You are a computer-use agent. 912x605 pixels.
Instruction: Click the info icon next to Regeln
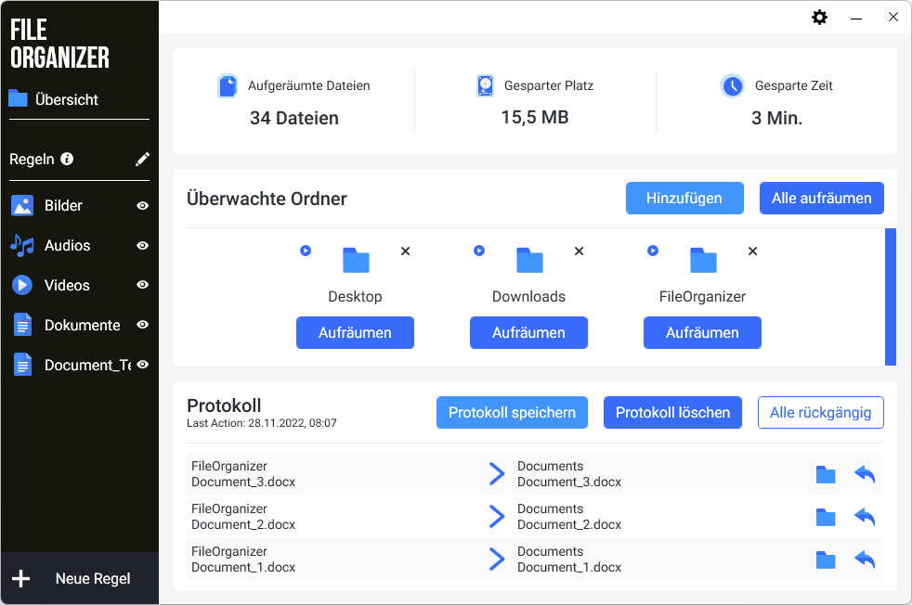coord(66,159)
